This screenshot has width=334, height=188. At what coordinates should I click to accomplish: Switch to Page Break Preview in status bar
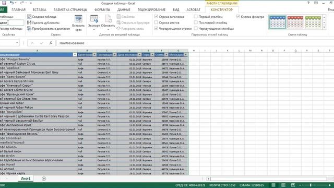(293, 185)
